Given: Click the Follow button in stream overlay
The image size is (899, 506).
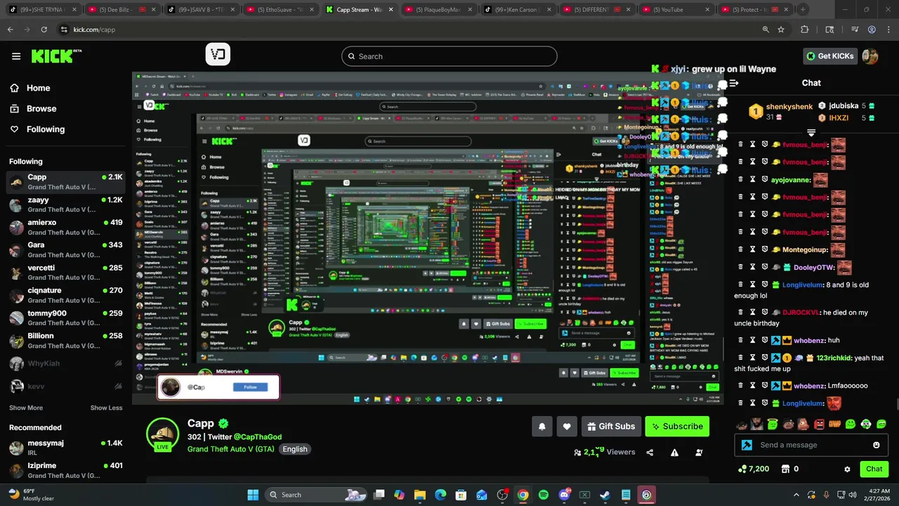Looking at the screenshot, I should point(250,387).
